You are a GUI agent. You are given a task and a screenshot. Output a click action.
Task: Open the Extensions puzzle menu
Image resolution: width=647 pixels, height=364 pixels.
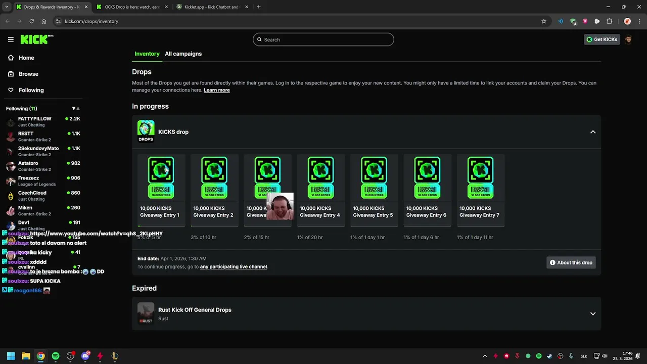point(609,21)
